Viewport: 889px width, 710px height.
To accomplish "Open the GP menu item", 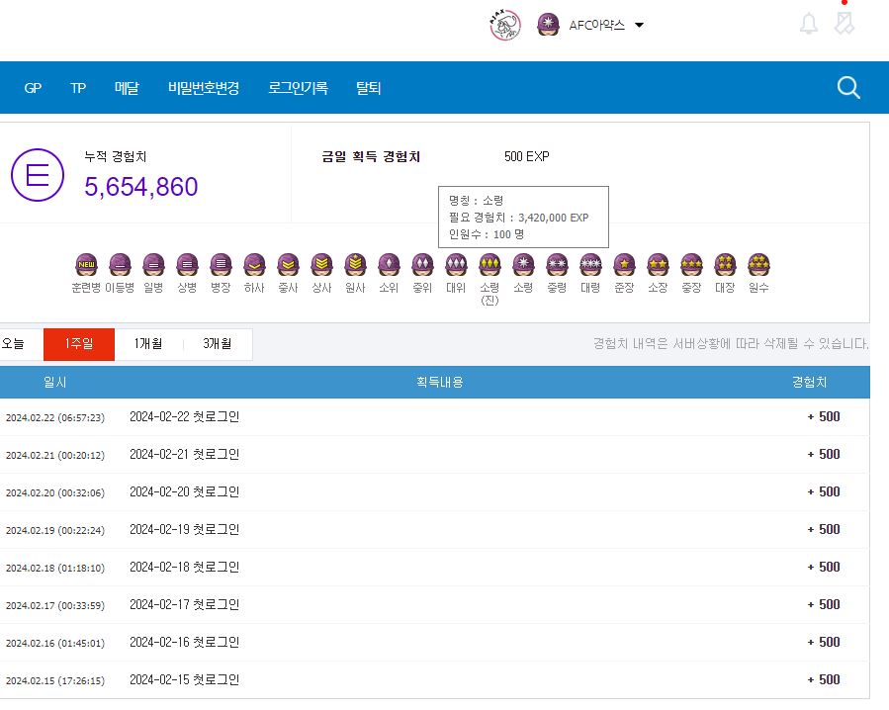I will [x=33, y=88].
